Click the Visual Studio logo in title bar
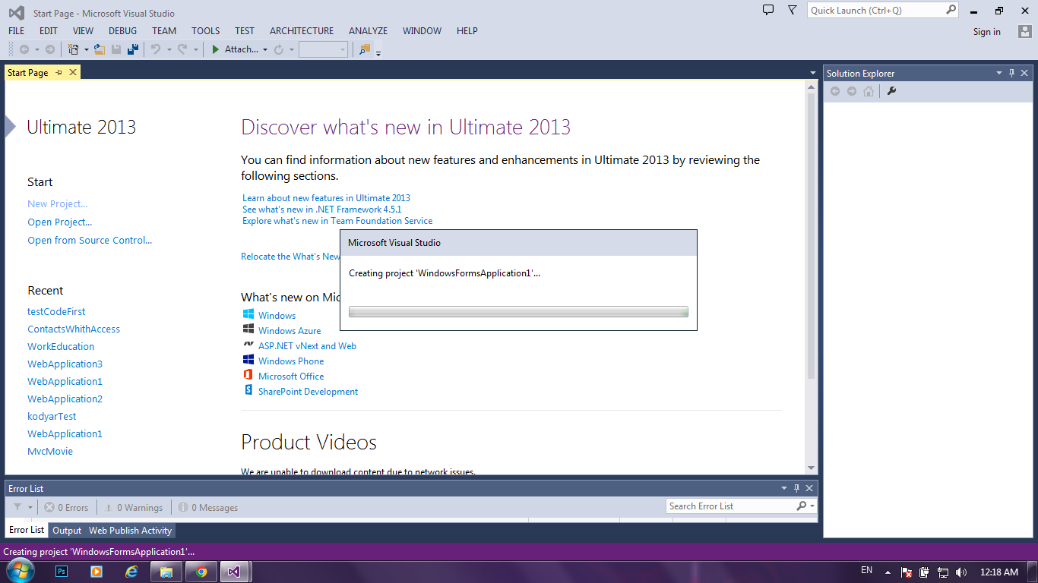This screenshot has height=583, width=1038. point(16,13)
